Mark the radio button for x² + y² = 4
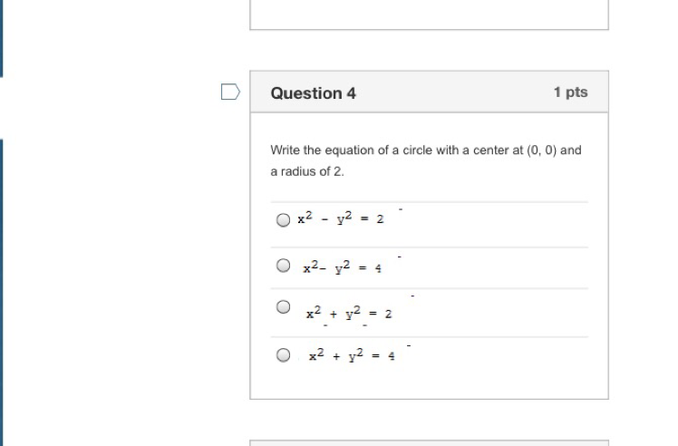This screenshot has height=446, width=678. click(284, 355)
